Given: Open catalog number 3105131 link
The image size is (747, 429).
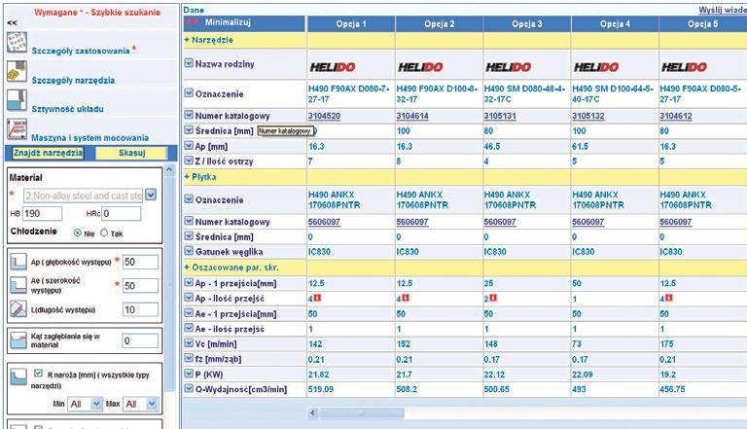Looking at the screenshot, I should pyautogui.click(x=500, y=116).
